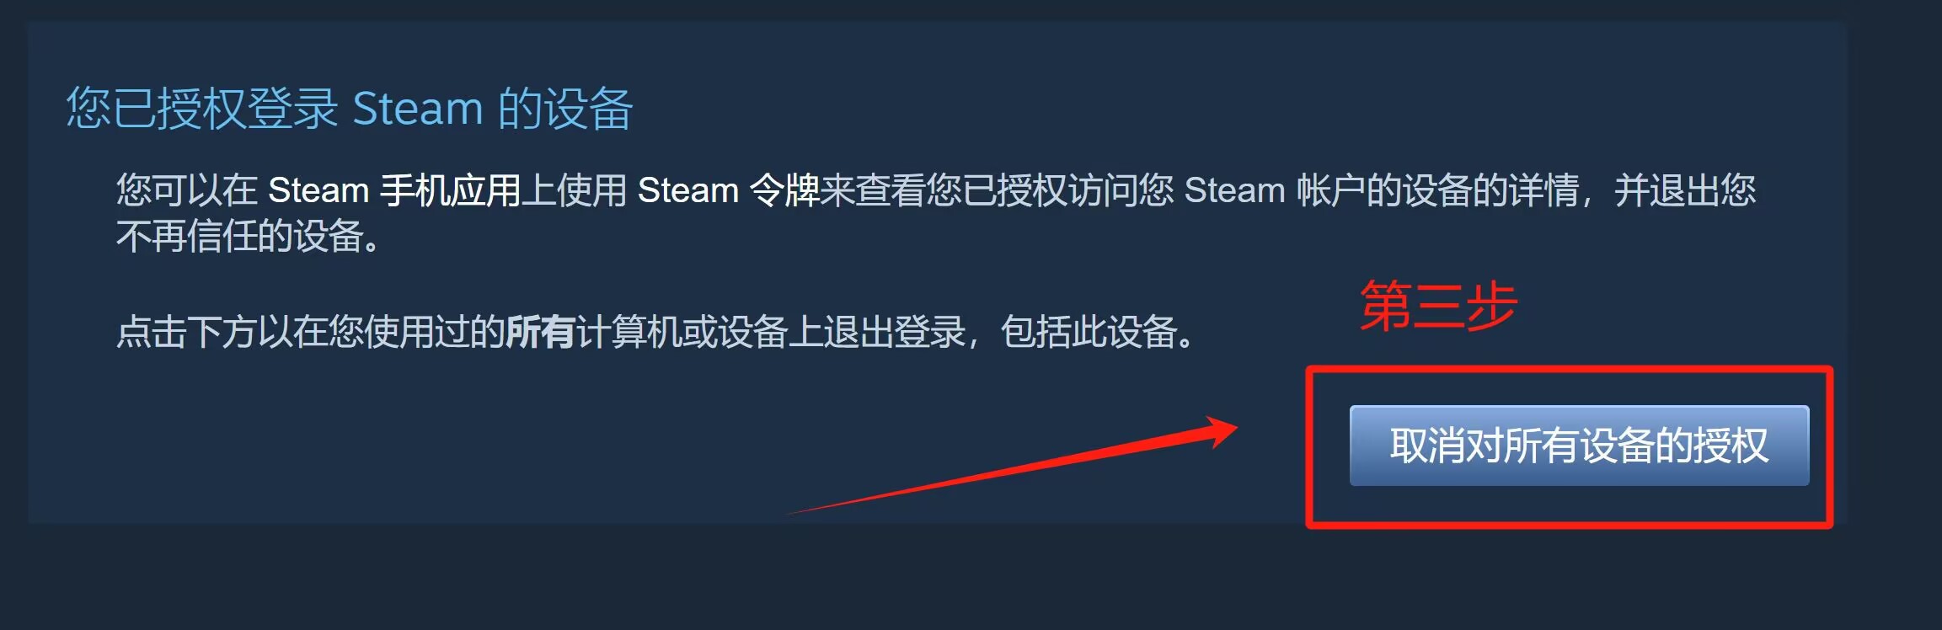Click the 点击下方 text at paragraph start
The image size is (1942, 630).
187,332
